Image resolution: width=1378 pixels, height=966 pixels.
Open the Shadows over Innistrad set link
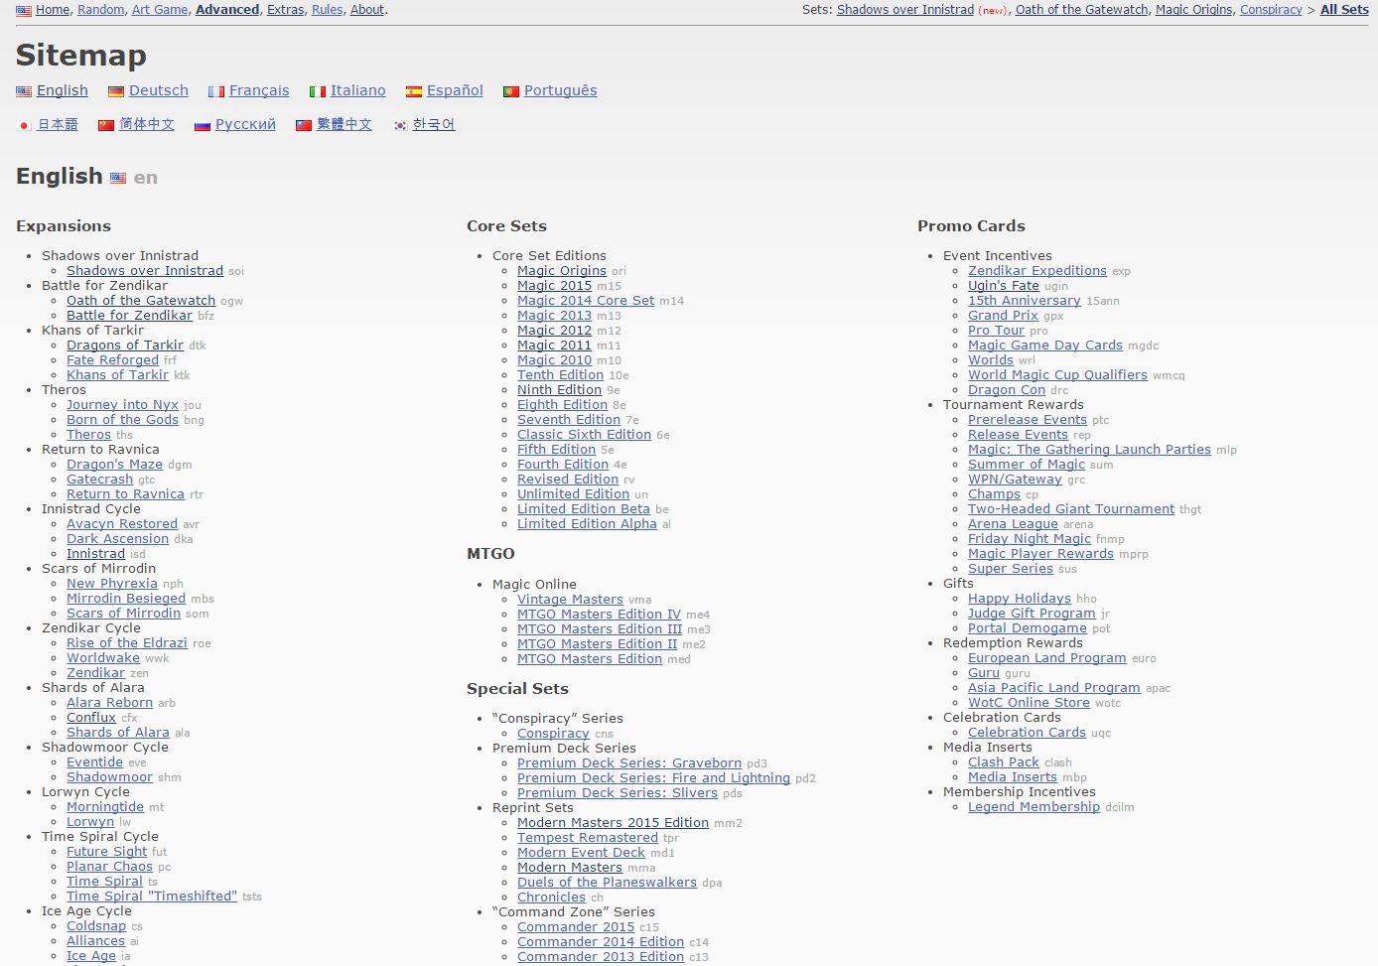point(145,270)
